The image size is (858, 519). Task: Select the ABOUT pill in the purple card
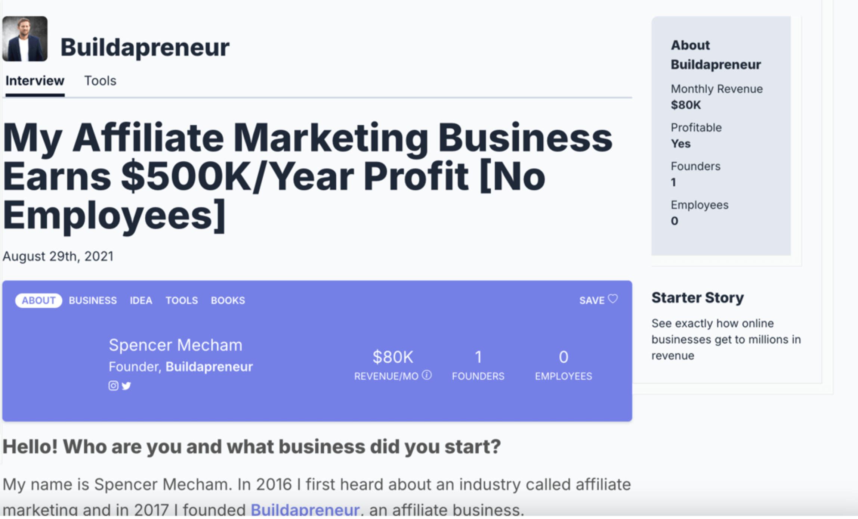click(x=38, y=301)
